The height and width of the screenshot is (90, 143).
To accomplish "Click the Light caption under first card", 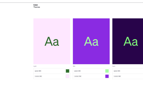I will [35, 66].
